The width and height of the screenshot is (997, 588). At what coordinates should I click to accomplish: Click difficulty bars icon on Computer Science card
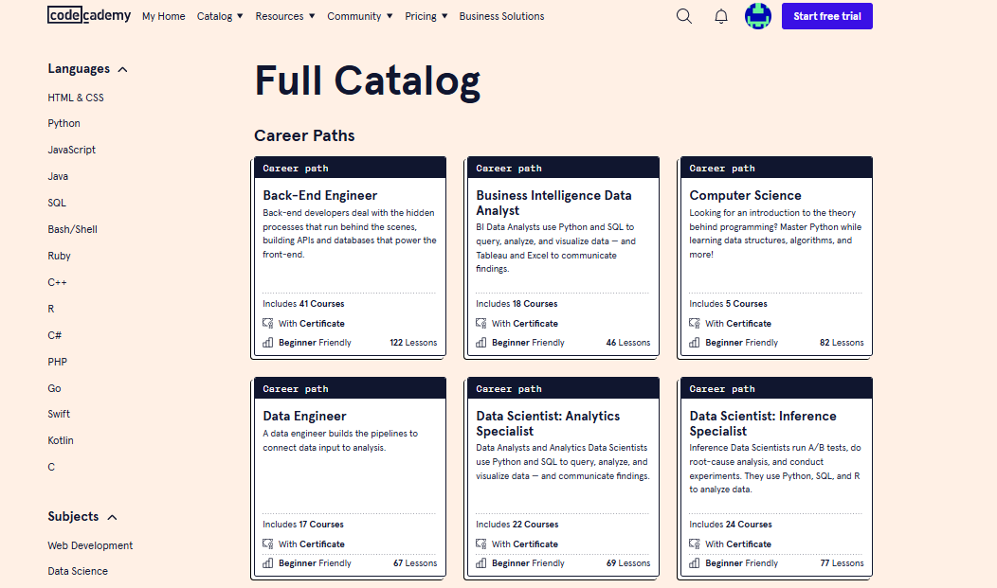(695, 342)
